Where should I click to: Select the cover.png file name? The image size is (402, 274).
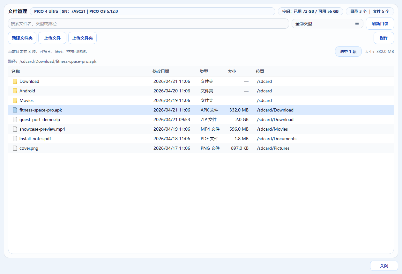click(29, 148)
